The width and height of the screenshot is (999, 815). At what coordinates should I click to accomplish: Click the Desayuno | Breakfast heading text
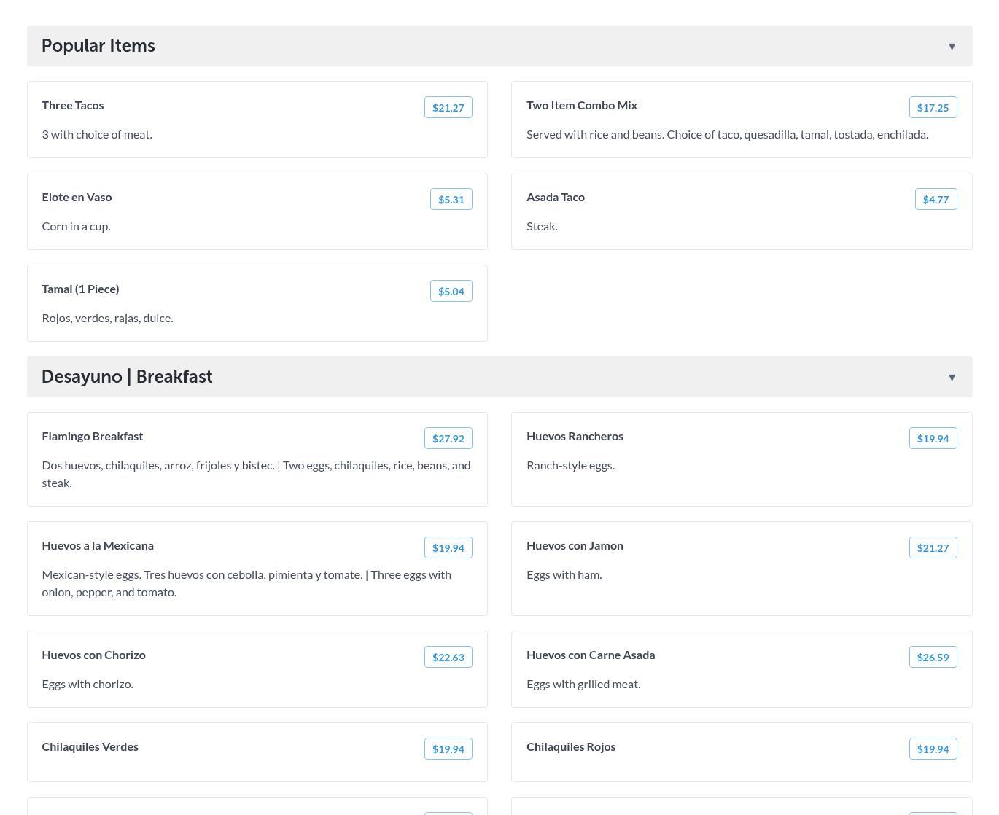(127, 377)
